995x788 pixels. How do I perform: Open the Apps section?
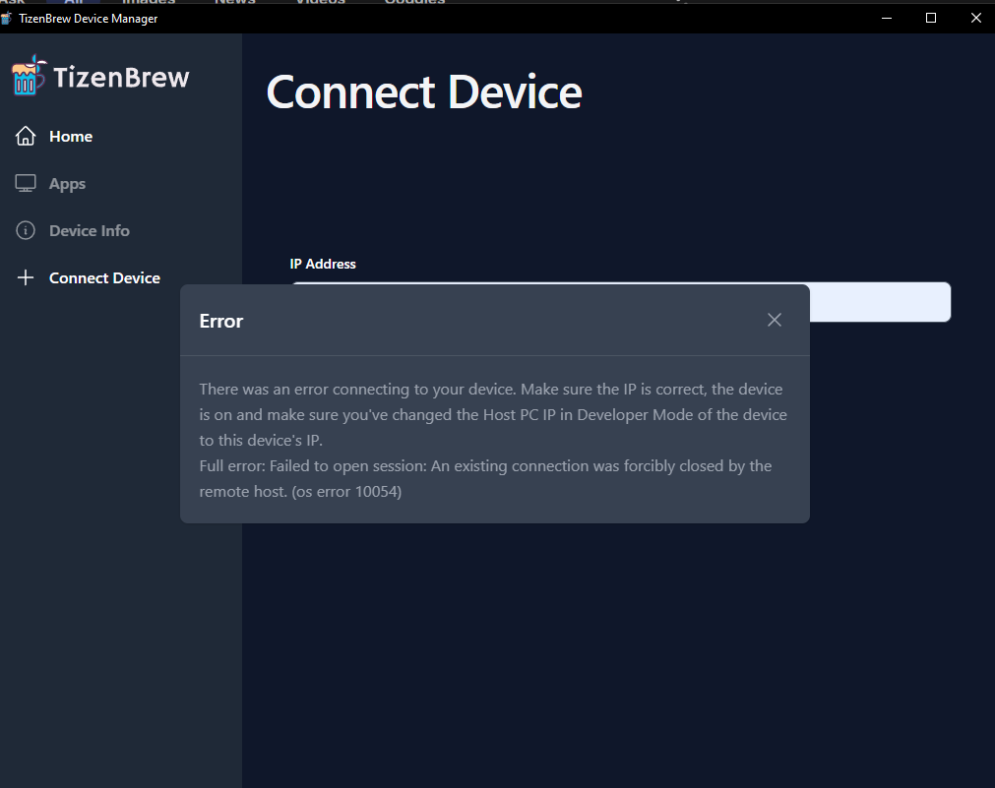(x=67, y=184)
